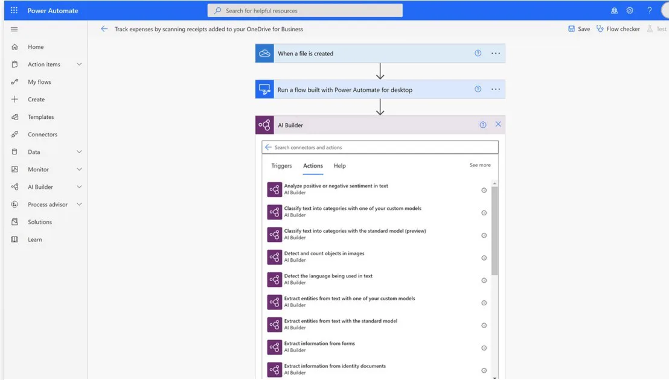Click the search for helpful resources box
This screenshot has height=380, width=669.
pos(305,10)
